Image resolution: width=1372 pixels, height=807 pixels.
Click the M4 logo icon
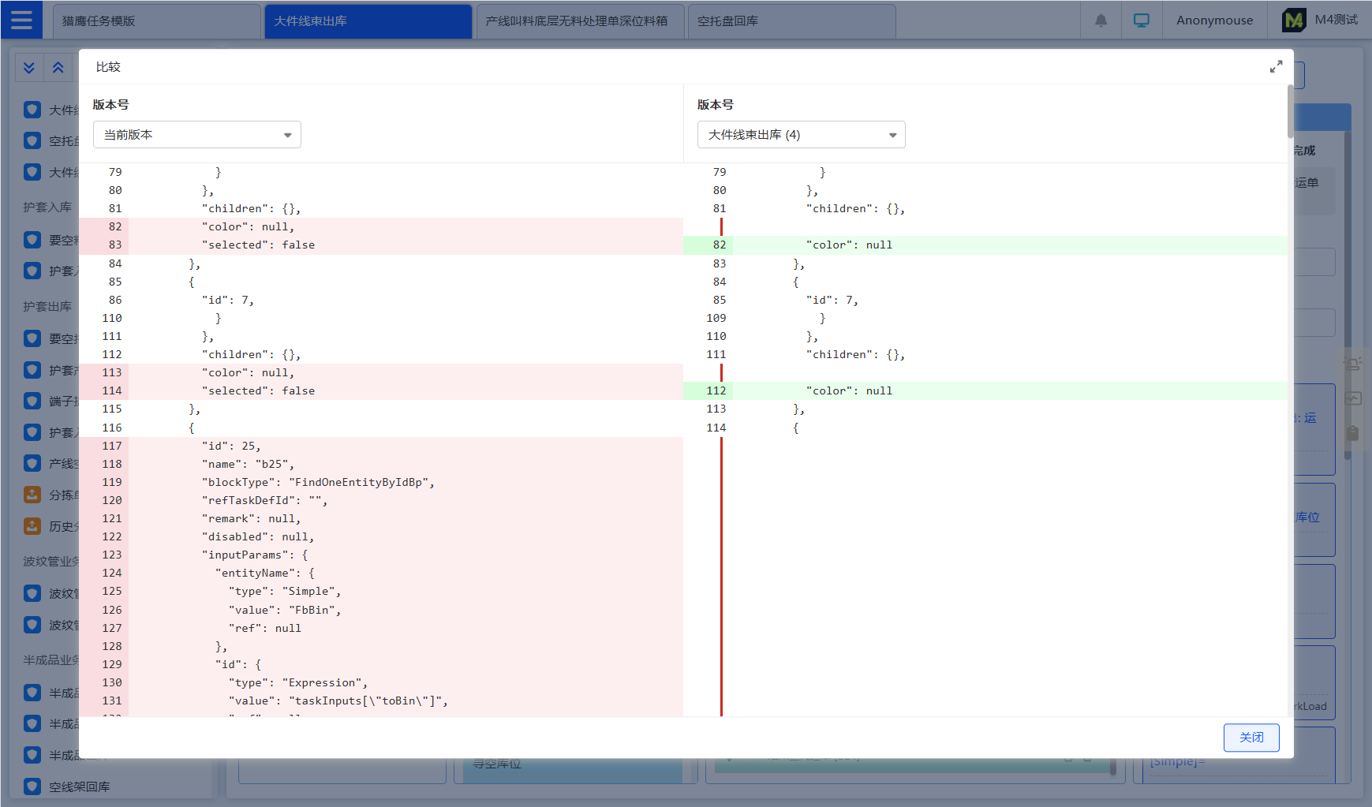(1294, 21)
